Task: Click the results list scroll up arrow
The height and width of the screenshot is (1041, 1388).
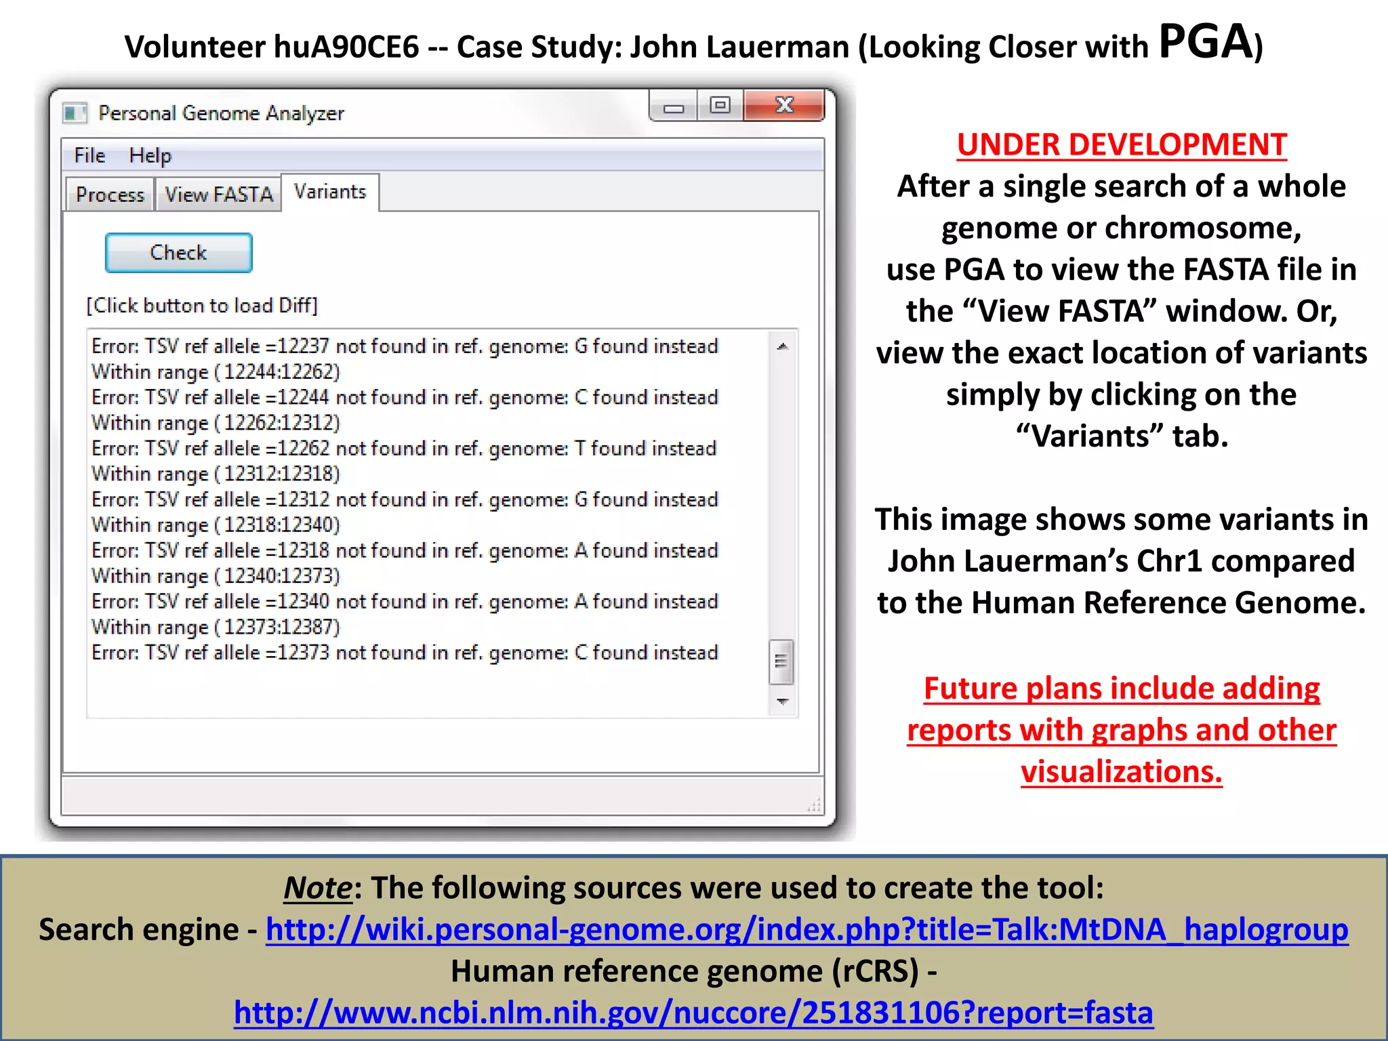Action: [783, 346]
